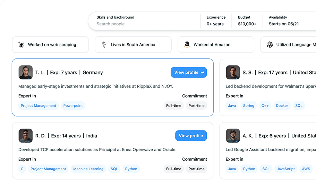Click the Amazon logo icon
This screenshot has height=182, width=316.
(187, 45)
